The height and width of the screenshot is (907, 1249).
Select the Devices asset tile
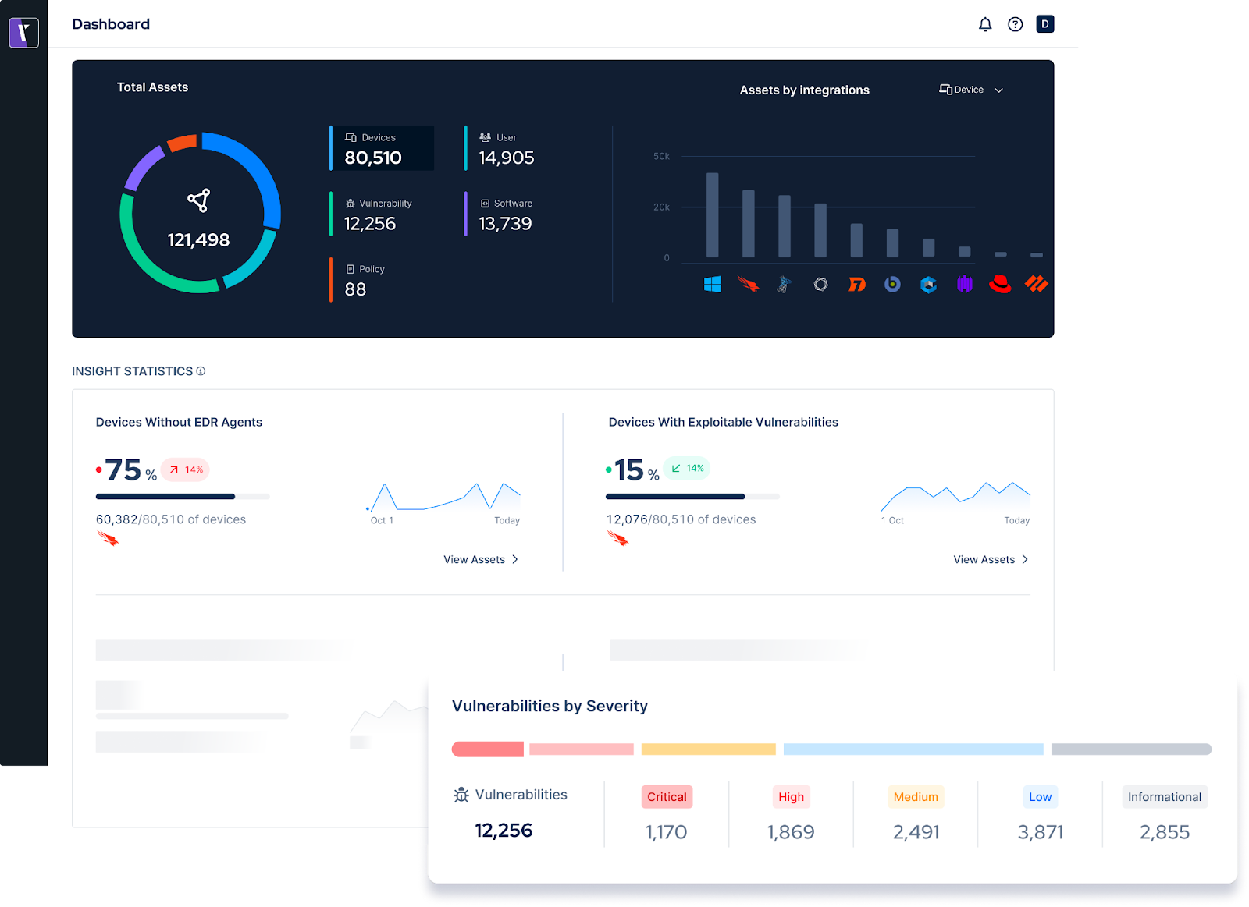coord(382,148)
